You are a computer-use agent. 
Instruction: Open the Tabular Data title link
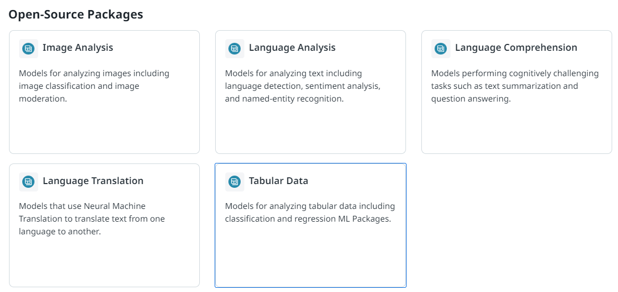[278, 181]
